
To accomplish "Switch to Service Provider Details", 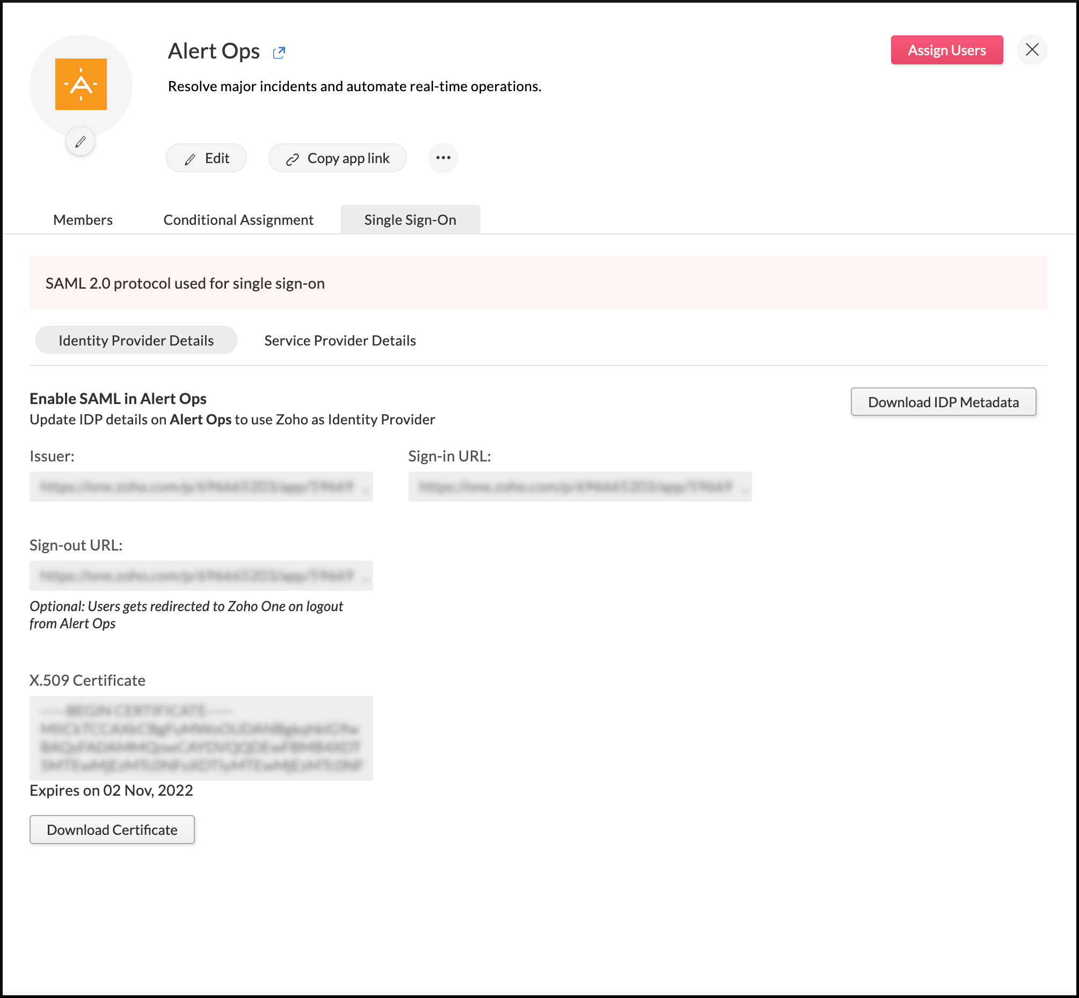I will 340,340.
